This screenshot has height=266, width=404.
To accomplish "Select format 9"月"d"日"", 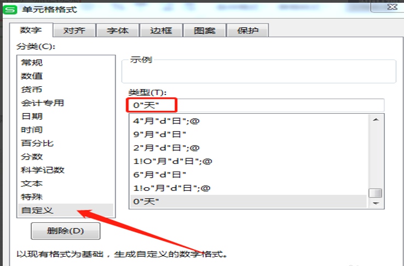I will tap(249, 134).
